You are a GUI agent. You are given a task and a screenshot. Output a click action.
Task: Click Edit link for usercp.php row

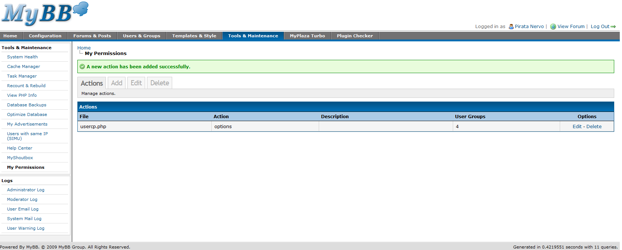pyautogui.click(x=577, y=127)
